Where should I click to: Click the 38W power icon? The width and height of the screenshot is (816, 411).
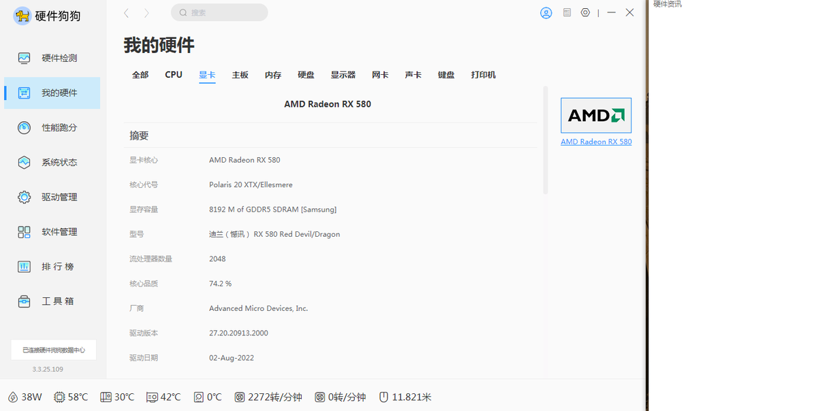click(13, 397)
